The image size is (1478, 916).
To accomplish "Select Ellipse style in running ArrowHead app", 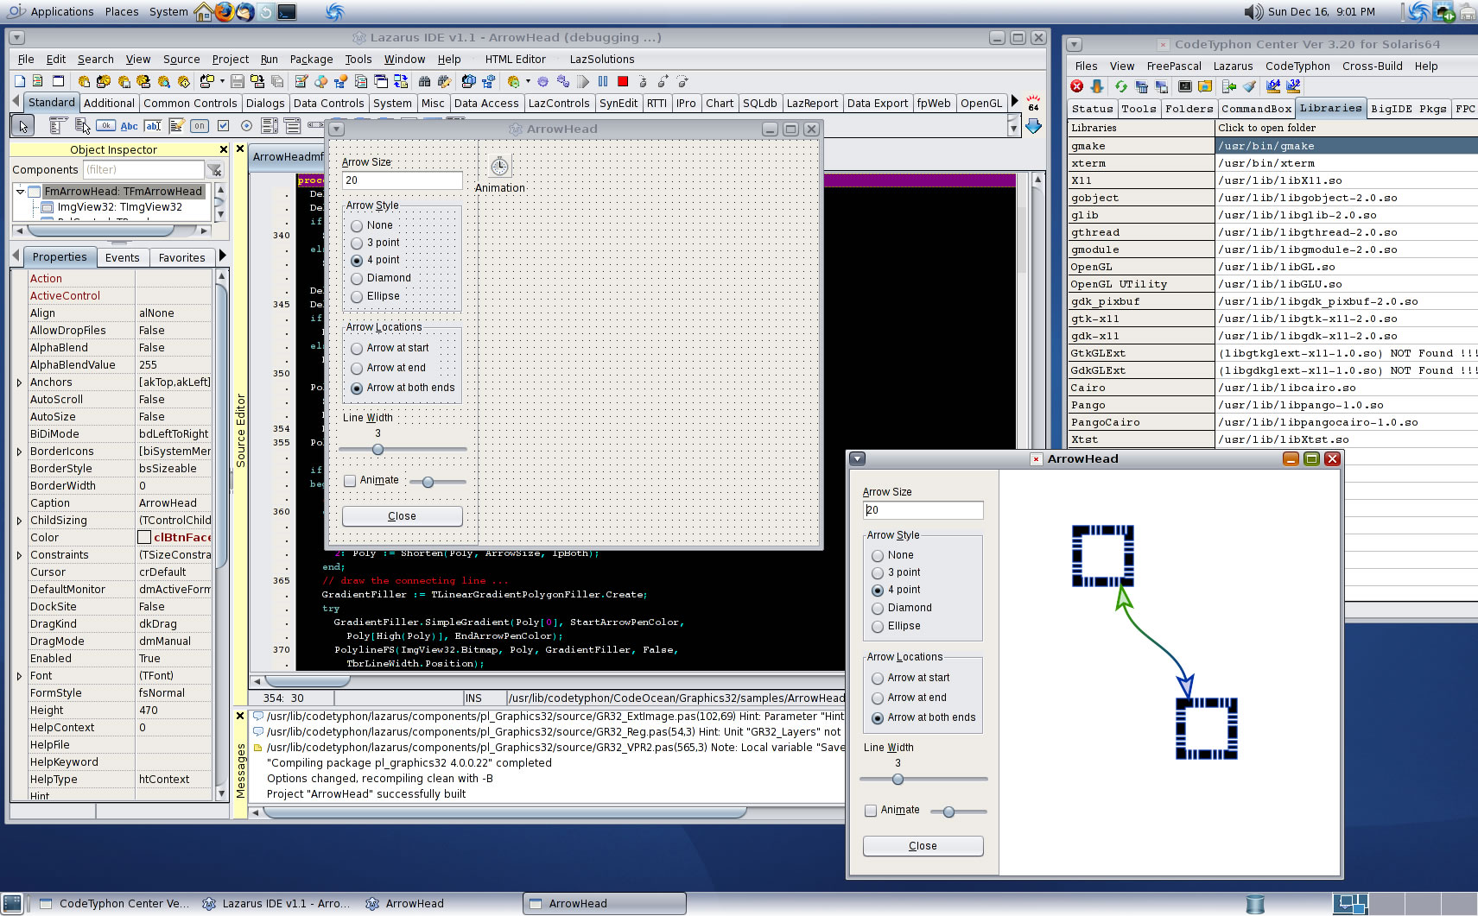I will click(896, 626).
